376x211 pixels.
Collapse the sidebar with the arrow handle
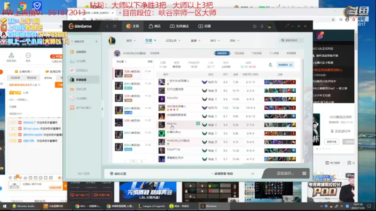pyautogui.click(x=102, y=109)
